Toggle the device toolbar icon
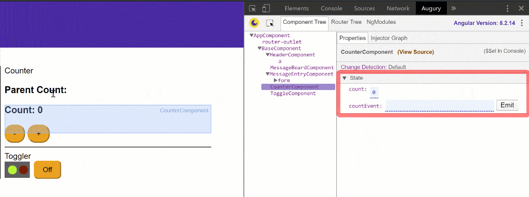The image size is (529, 197). point(266,8)
